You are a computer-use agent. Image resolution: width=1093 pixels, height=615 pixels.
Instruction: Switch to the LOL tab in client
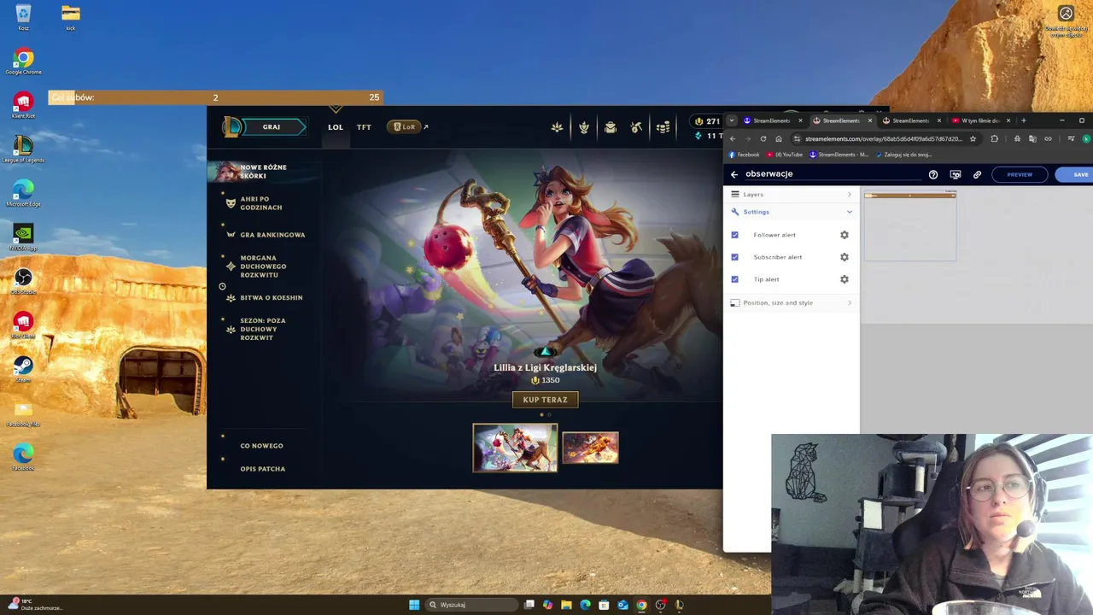336,127
